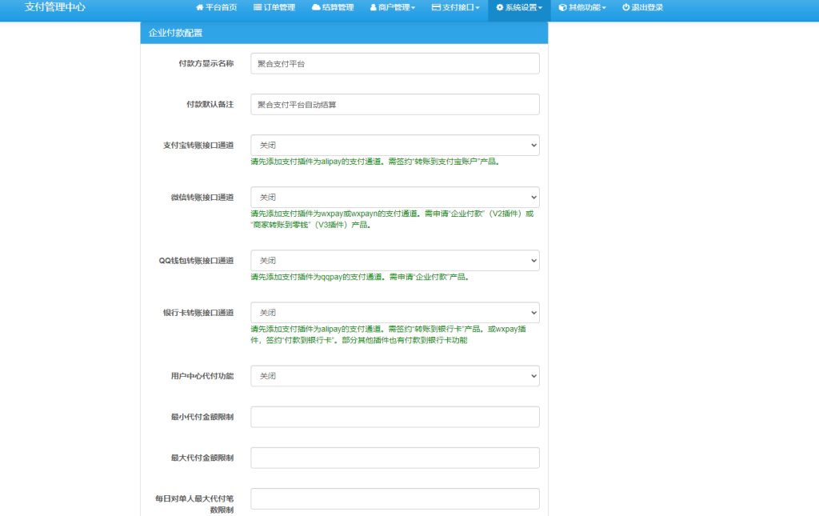Click the cube icon beside 其他功能
Screen dimensions: 819x516
(562, 7)
